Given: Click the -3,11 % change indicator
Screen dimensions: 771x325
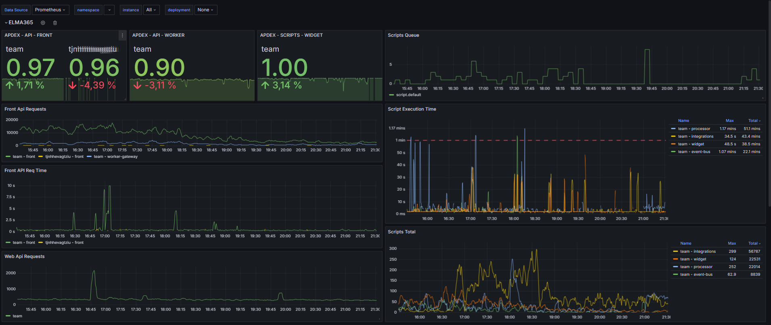Looking at the screenshot, I should 155,85.
